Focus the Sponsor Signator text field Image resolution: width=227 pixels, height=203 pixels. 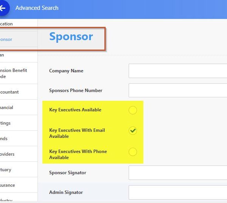click(178, 173)
